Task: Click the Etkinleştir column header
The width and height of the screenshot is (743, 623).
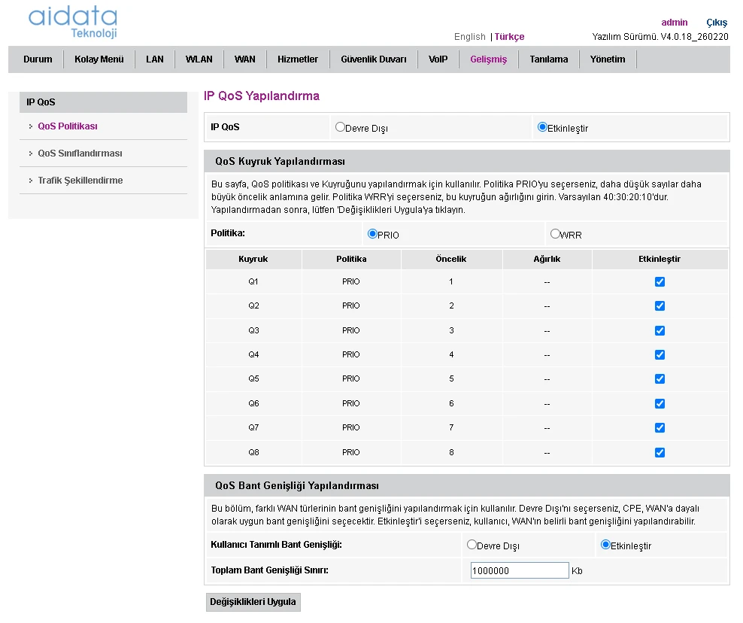Action: [x=660, y=259]
